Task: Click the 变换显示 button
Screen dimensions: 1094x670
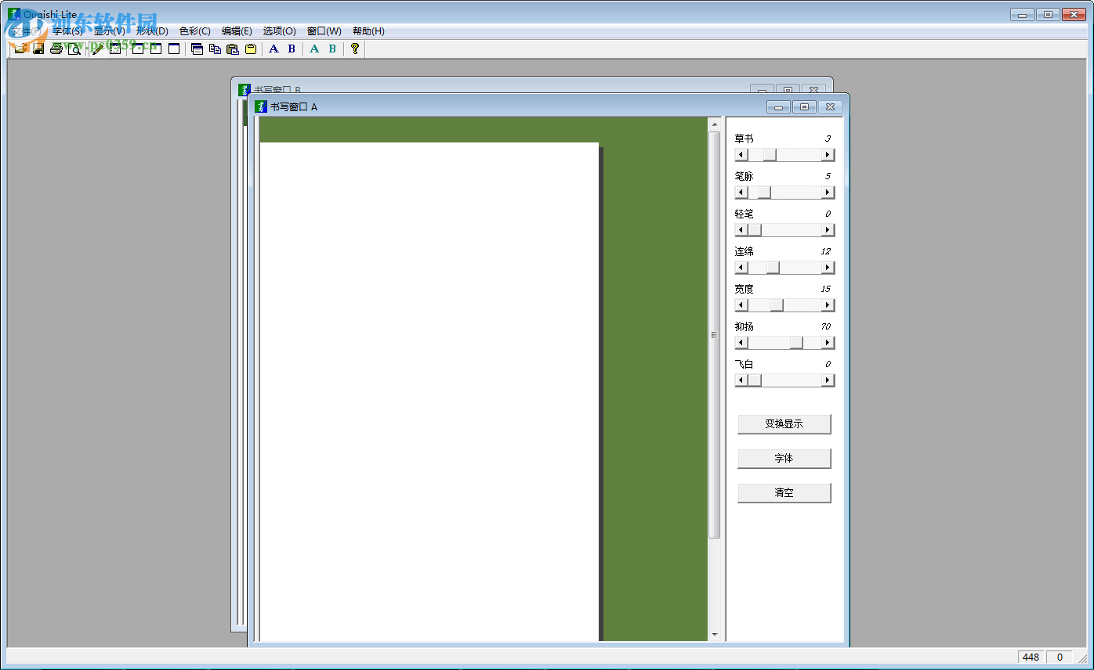Action: click(x=784, y=424)
